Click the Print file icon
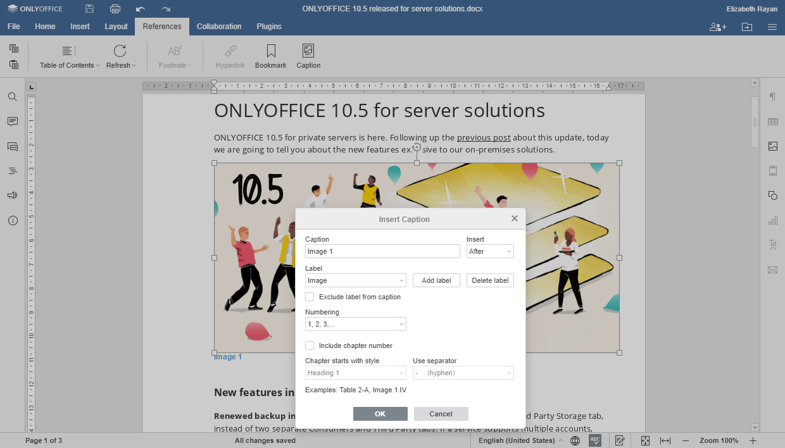Image resolution: width=785 pixels, height=448 pixels. tap(114, 9)
